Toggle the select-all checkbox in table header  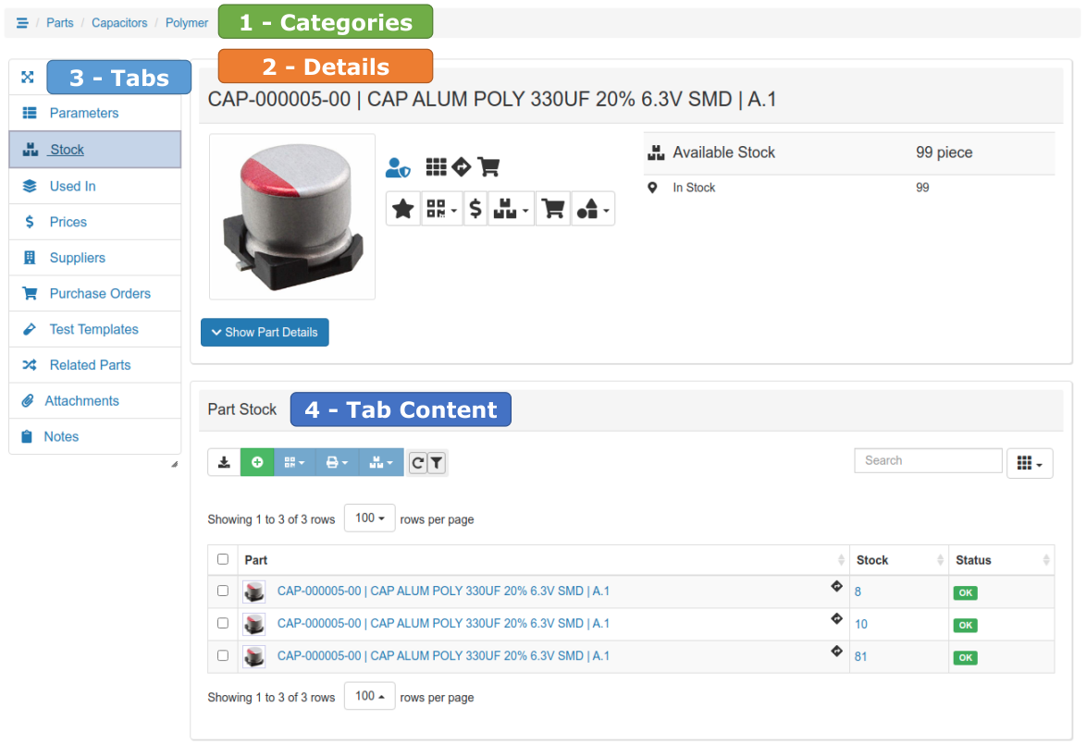tap(223, 559)
